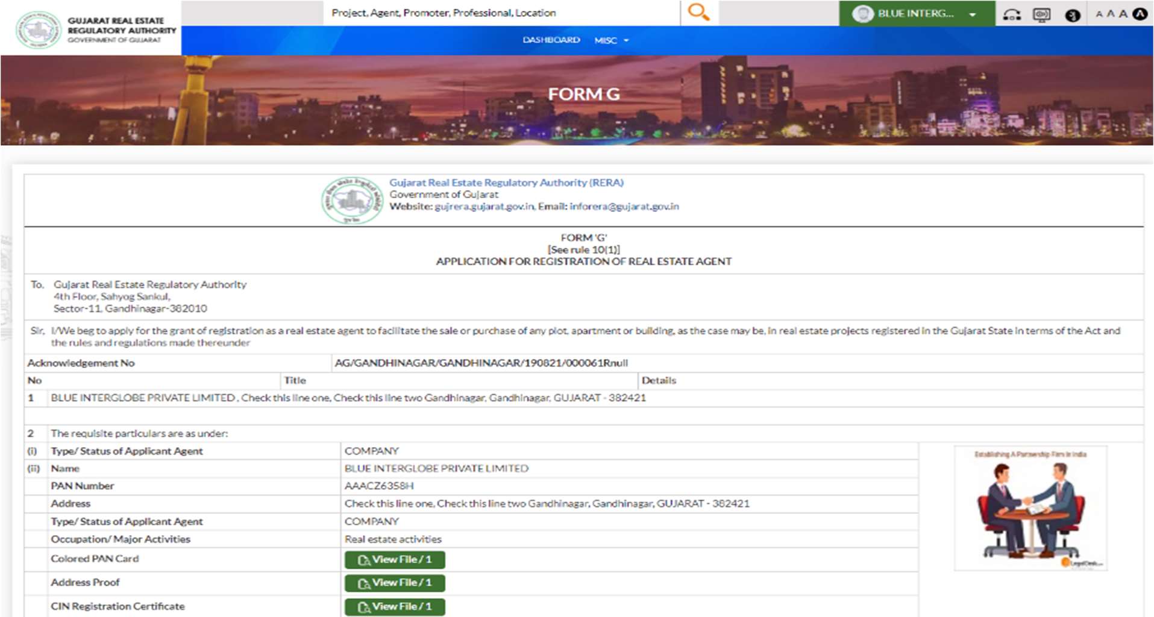Click the acknowledgement number value
This screenshot has height=617, width=1154.
pyautogui.click(x=481, y=363)
